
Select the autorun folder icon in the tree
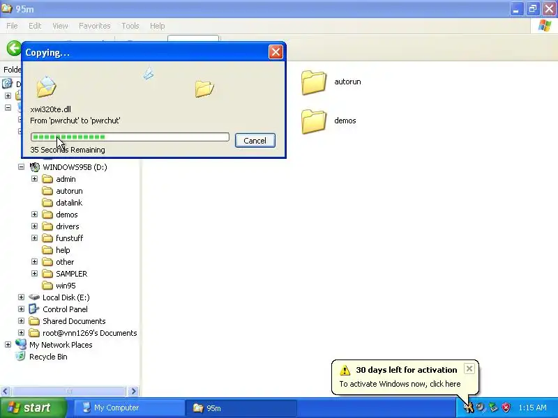click(47, 191)
